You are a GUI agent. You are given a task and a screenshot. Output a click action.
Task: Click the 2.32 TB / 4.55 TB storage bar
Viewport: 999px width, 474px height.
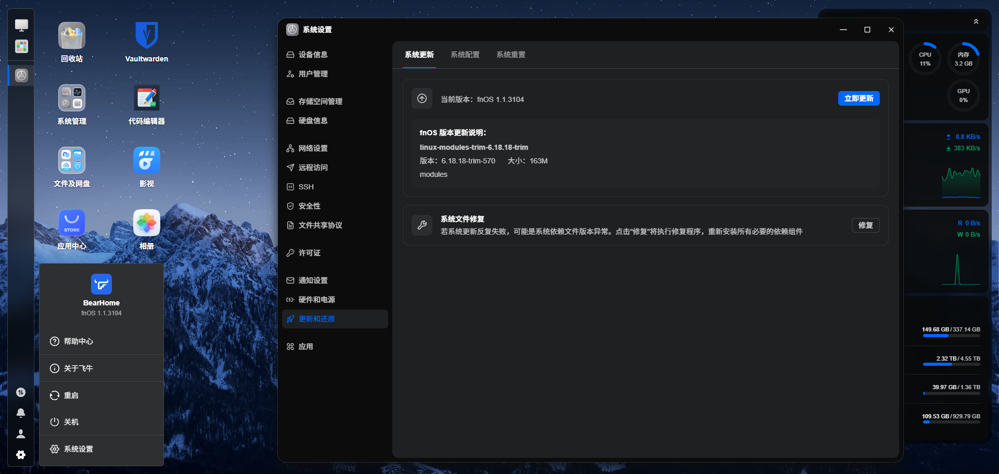951,365
